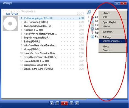The height and width of the screenshot is (108, 129).
Task: Open the music note library icon
Action: (89, 12)
